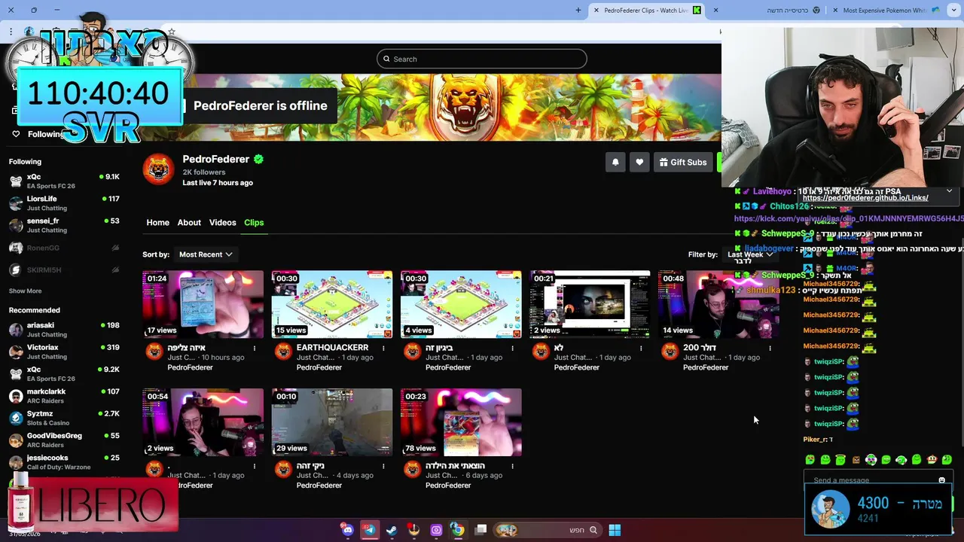964x542 pixels.
Task: Open Victoriax in Recommended list
Action: 64,352
